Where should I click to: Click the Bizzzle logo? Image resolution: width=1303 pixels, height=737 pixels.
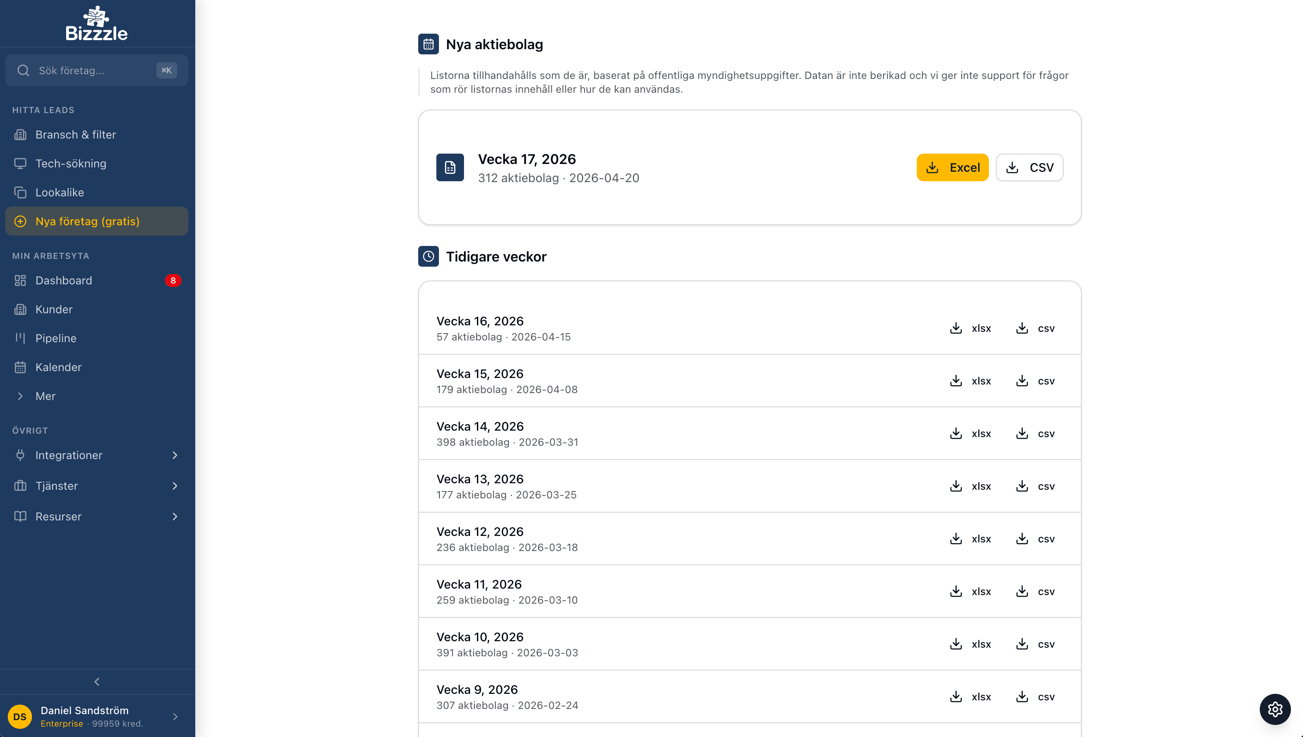pyautogui.click(x=96, y=24)
